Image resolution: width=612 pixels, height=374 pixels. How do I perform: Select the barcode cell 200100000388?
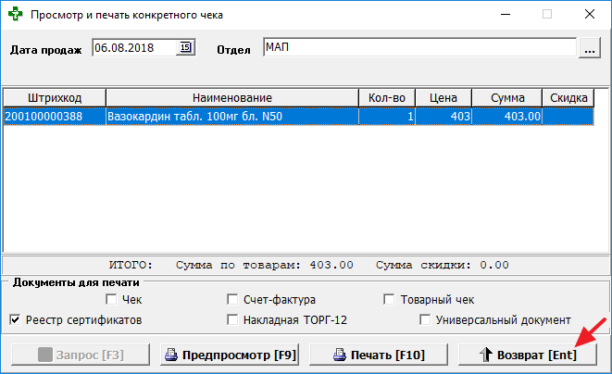pos(55,117)
